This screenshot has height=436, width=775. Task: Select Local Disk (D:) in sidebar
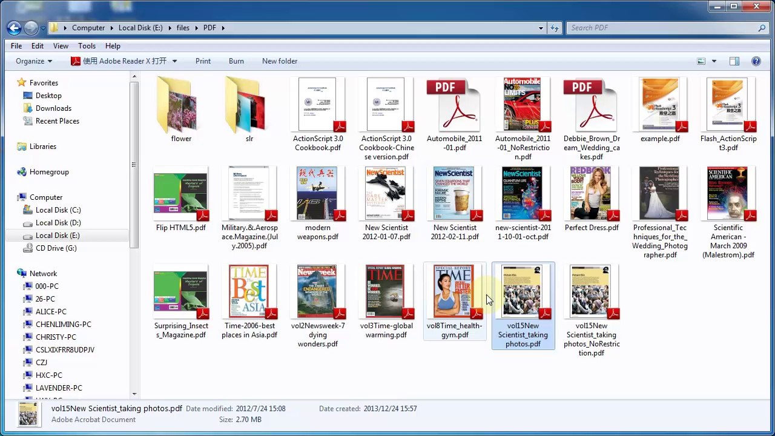point(58,223)
